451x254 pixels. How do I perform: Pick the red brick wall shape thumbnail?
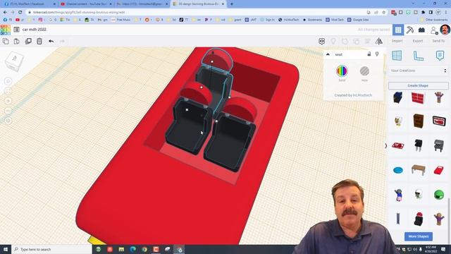click(x=418, y=98)
